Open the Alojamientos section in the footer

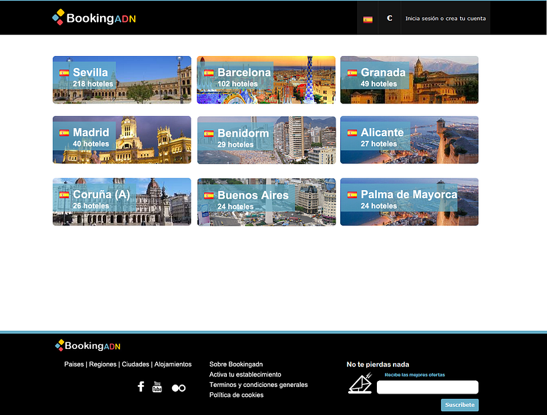tap(173, 364)
